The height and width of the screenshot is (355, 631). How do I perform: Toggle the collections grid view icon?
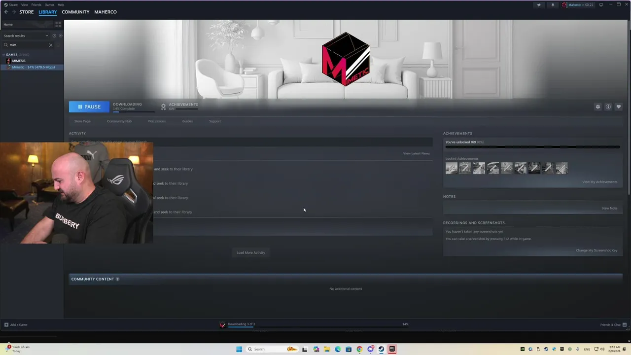tap(58, 24)
